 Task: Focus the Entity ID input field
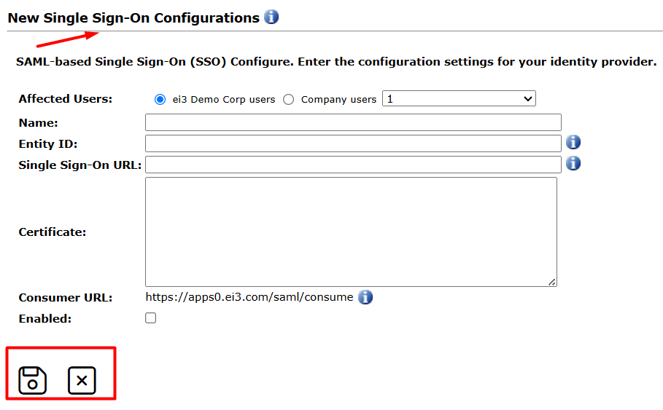click(353, 143)
